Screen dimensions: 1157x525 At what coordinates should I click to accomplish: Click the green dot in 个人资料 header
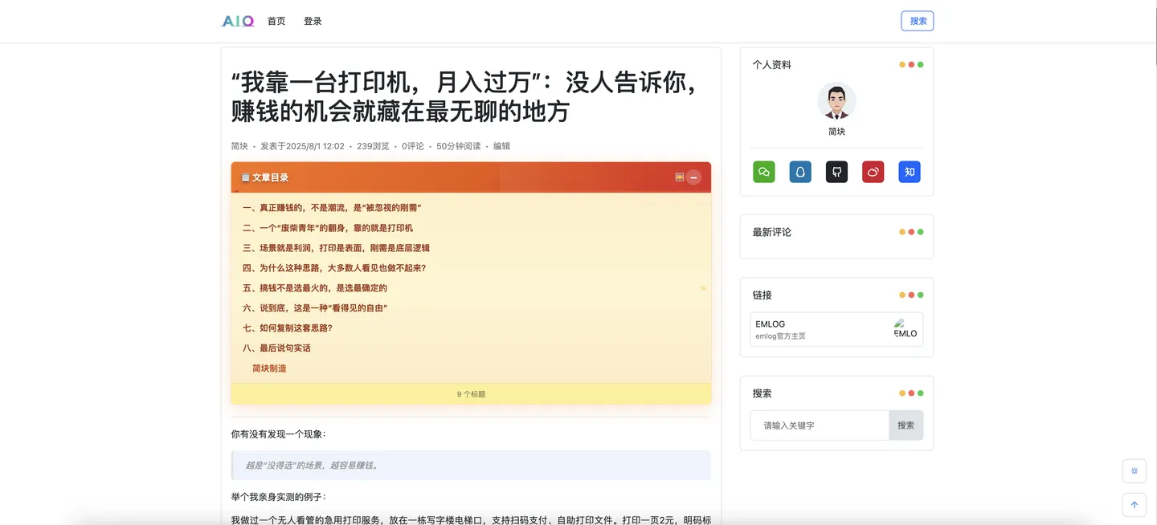pyautogui.click(x=921, y=65)
